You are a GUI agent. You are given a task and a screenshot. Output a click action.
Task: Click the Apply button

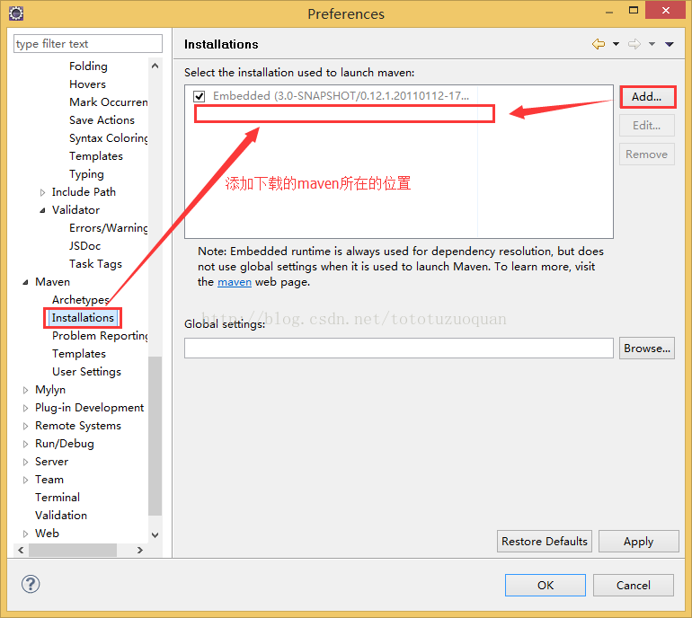tap(638, 542)
